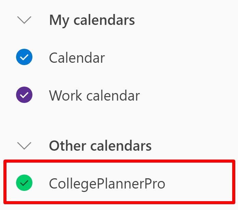Uncheck the purple Work calendar checkmark
Viewport: 238px width, 210px height.
tap(24, 95)
